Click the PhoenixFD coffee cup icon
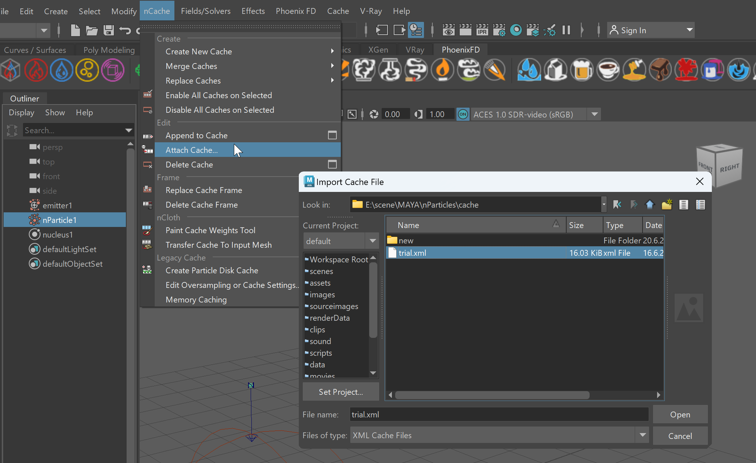Image resolution: width=756 pixels, height=463 pixels. click(608, 69)
